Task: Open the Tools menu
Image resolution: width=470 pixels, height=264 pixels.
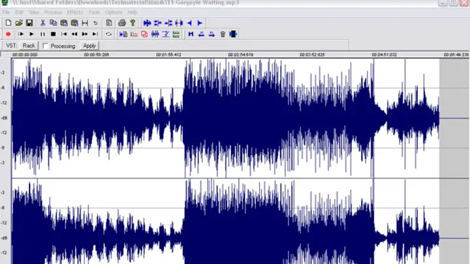Action: point(94,12)
